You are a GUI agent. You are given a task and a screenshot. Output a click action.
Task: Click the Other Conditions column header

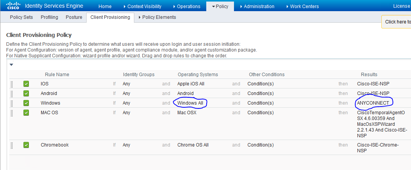(x=267, y=74)
